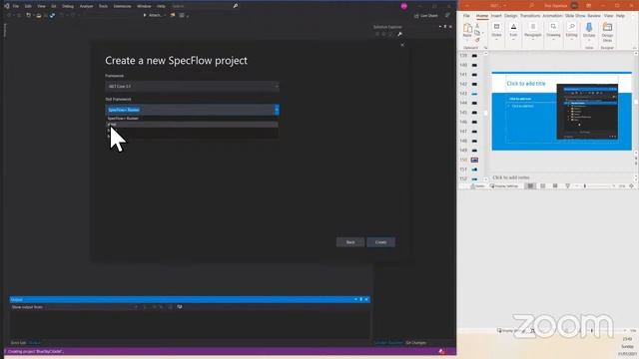The image size is (639, 359).
Task: Open PowerPoint Clipboard dialog launcher
Action: point(486,48)
